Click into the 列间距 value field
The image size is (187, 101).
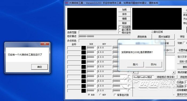186,86
